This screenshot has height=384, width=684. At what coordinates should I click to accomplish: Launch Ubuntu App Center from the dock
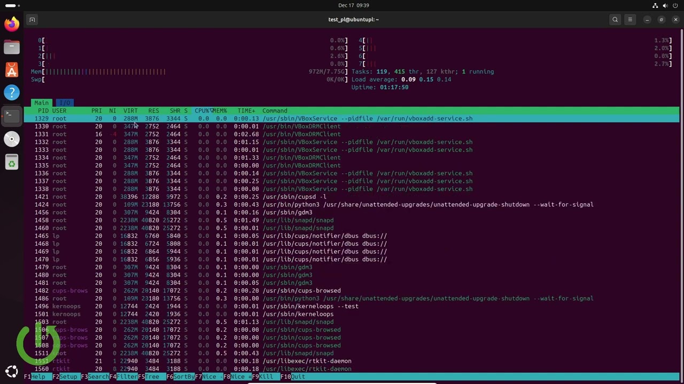coord(11,70)
